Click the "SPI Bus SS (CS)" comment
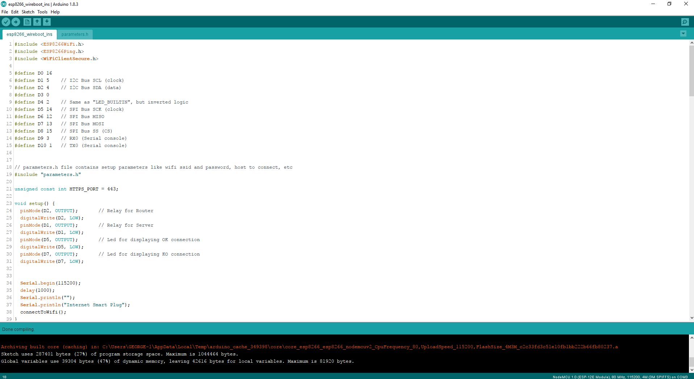 87,131
